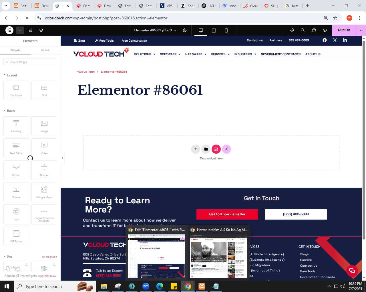Focus the Search Widget input field
The height and width of the screenshot is (292, 366).
click(30, 62)
